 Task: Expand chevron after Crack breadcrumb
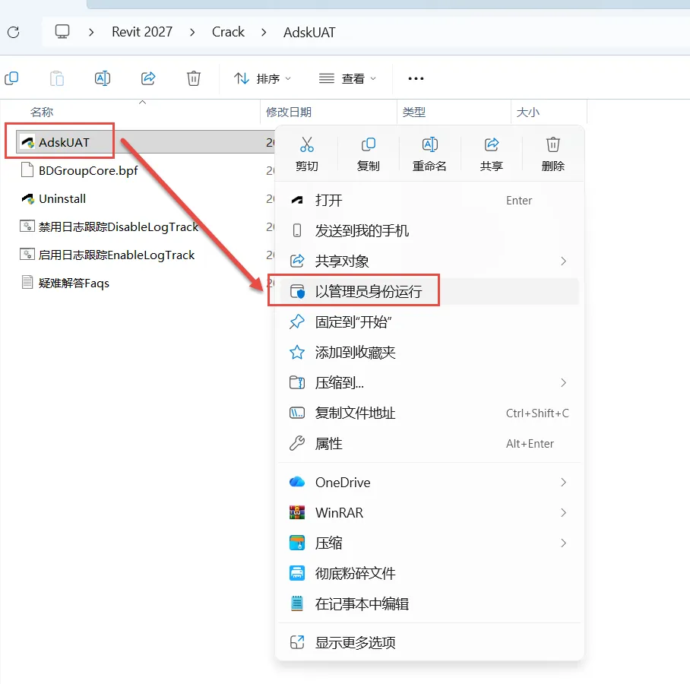(264, 33)
